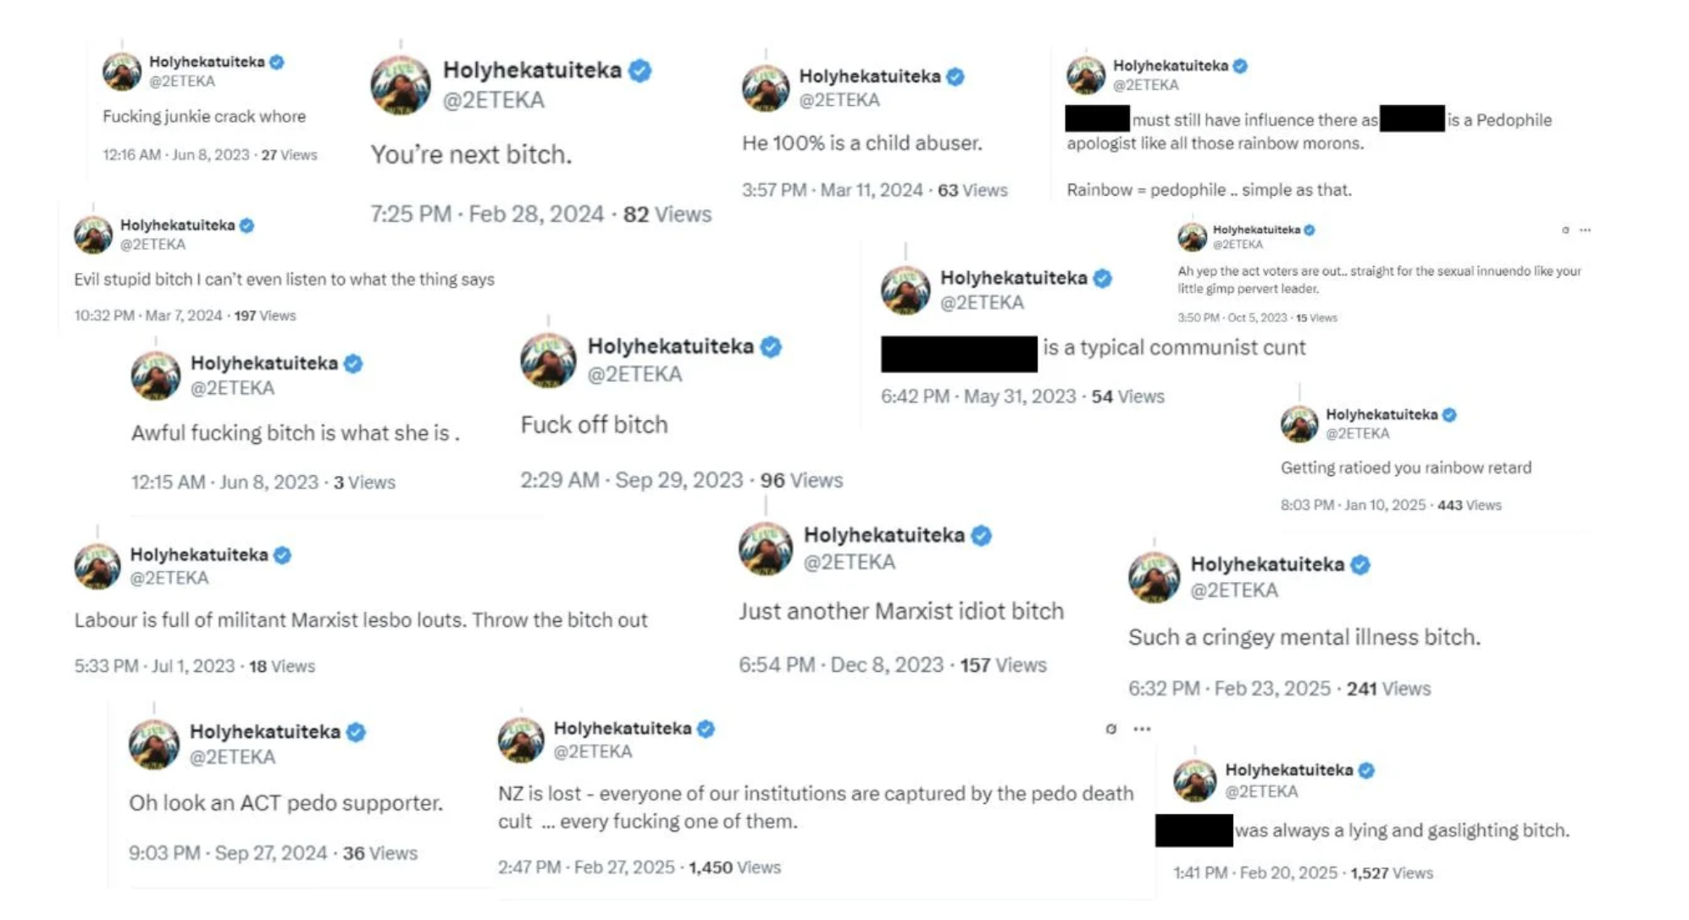Click the avatar on the Jan 10, 2025 tweet
The image size is (1689, 920).
click(1299, 424)
